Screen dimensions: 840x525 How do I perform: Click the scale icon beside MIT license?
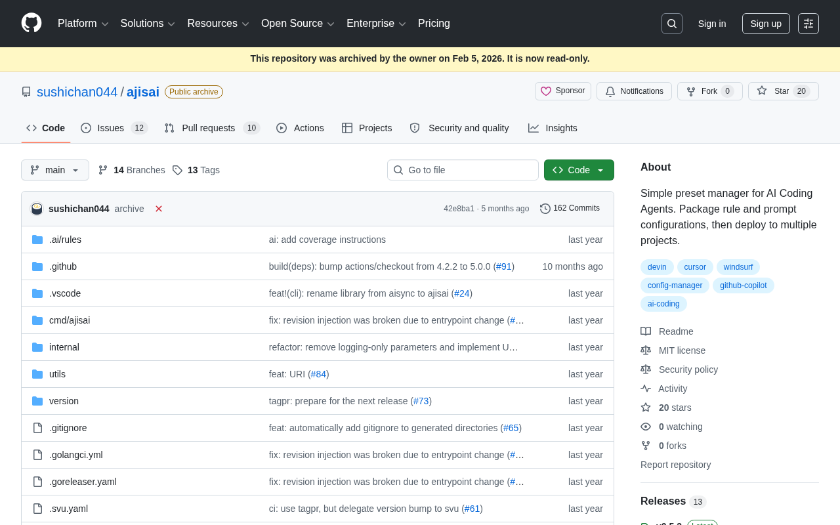pos(646,350)
